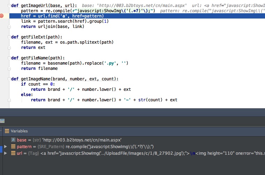Click the link = pattern.search line
The width and height of the screenshot is (265, 175).
(65, 21)
